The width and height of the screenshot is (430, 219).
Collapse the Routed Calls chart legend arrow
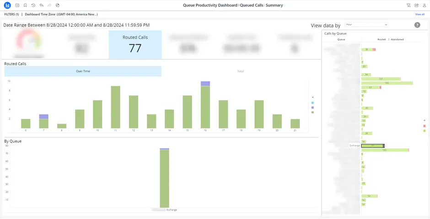(x=312, y=97)
